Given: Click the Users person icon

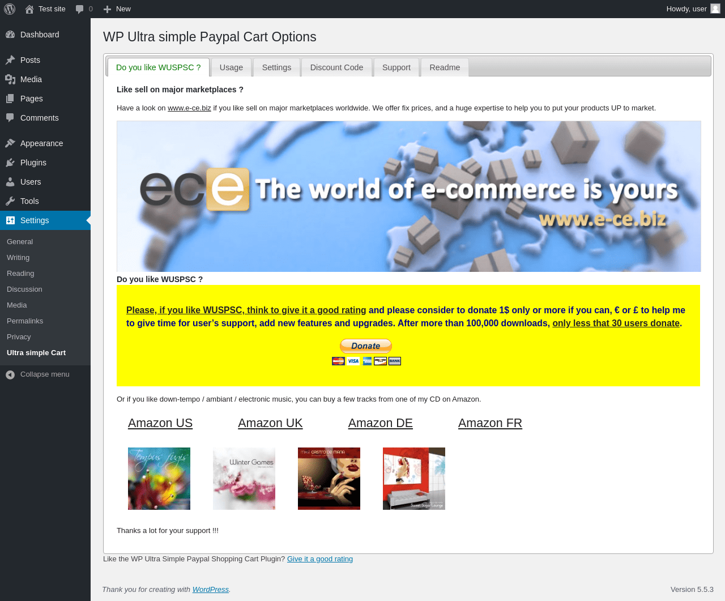Looking at the screenshot, I should coord(10,182).
